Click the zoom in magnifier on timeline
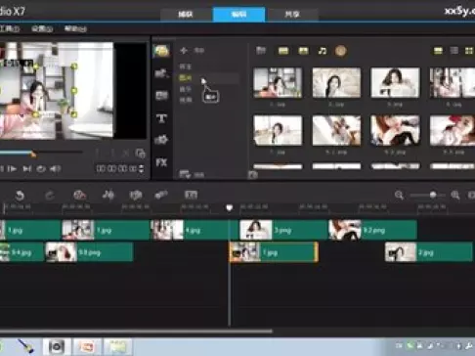 click(x=455, y=195)
